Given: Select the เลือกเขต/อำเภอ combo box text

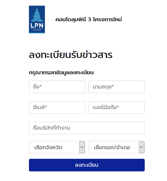Looking at the screenshot, I should (112, 148).
